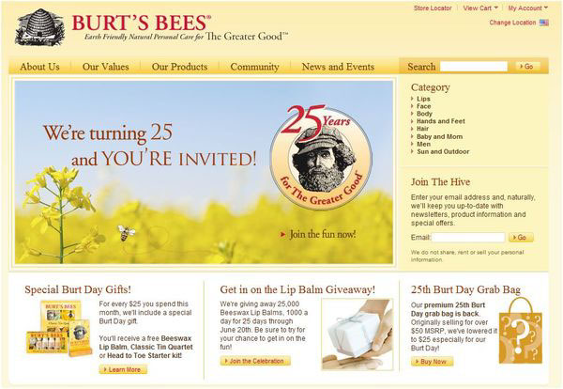This screenshot has height=389, width=563.
Task: Open the Community menu
Action: click(254, 67)
